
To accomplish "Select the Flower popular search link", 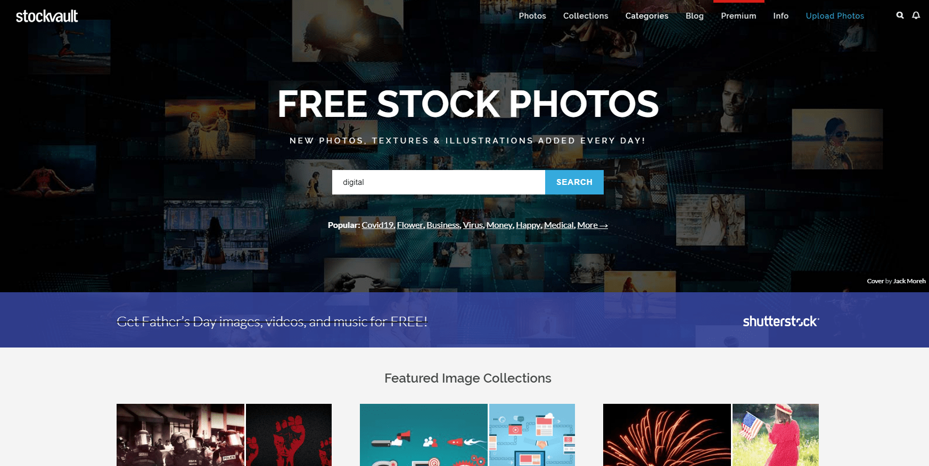I will pyautogui.click(x=410, y=225).
